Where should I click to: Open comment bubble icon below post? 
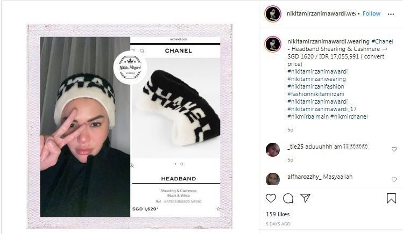[x=288, y=198]
